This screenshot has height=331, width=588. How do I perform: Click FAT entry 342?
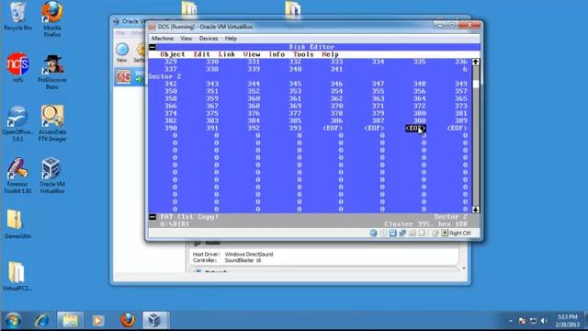coord(171,84)
